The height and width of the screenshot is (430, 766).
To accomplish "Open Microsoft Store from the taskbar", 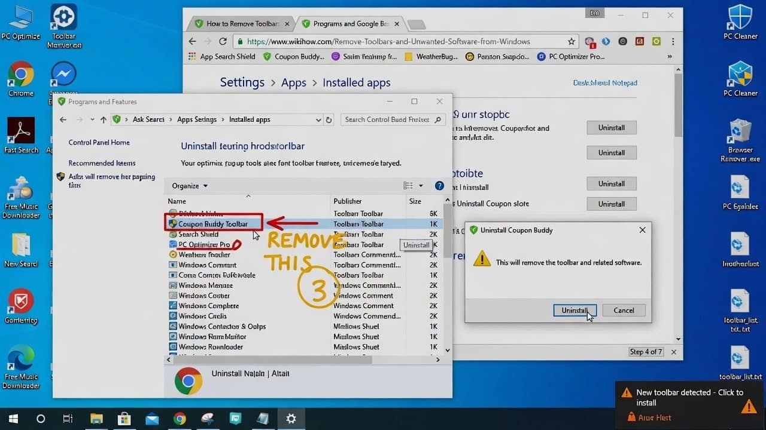I will click(x=124, y=419).
